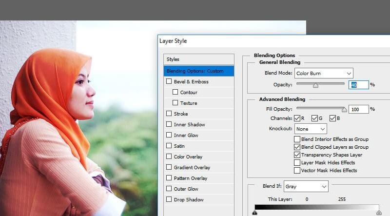Open the Knockout dropdown set to None

click(311, 129)
